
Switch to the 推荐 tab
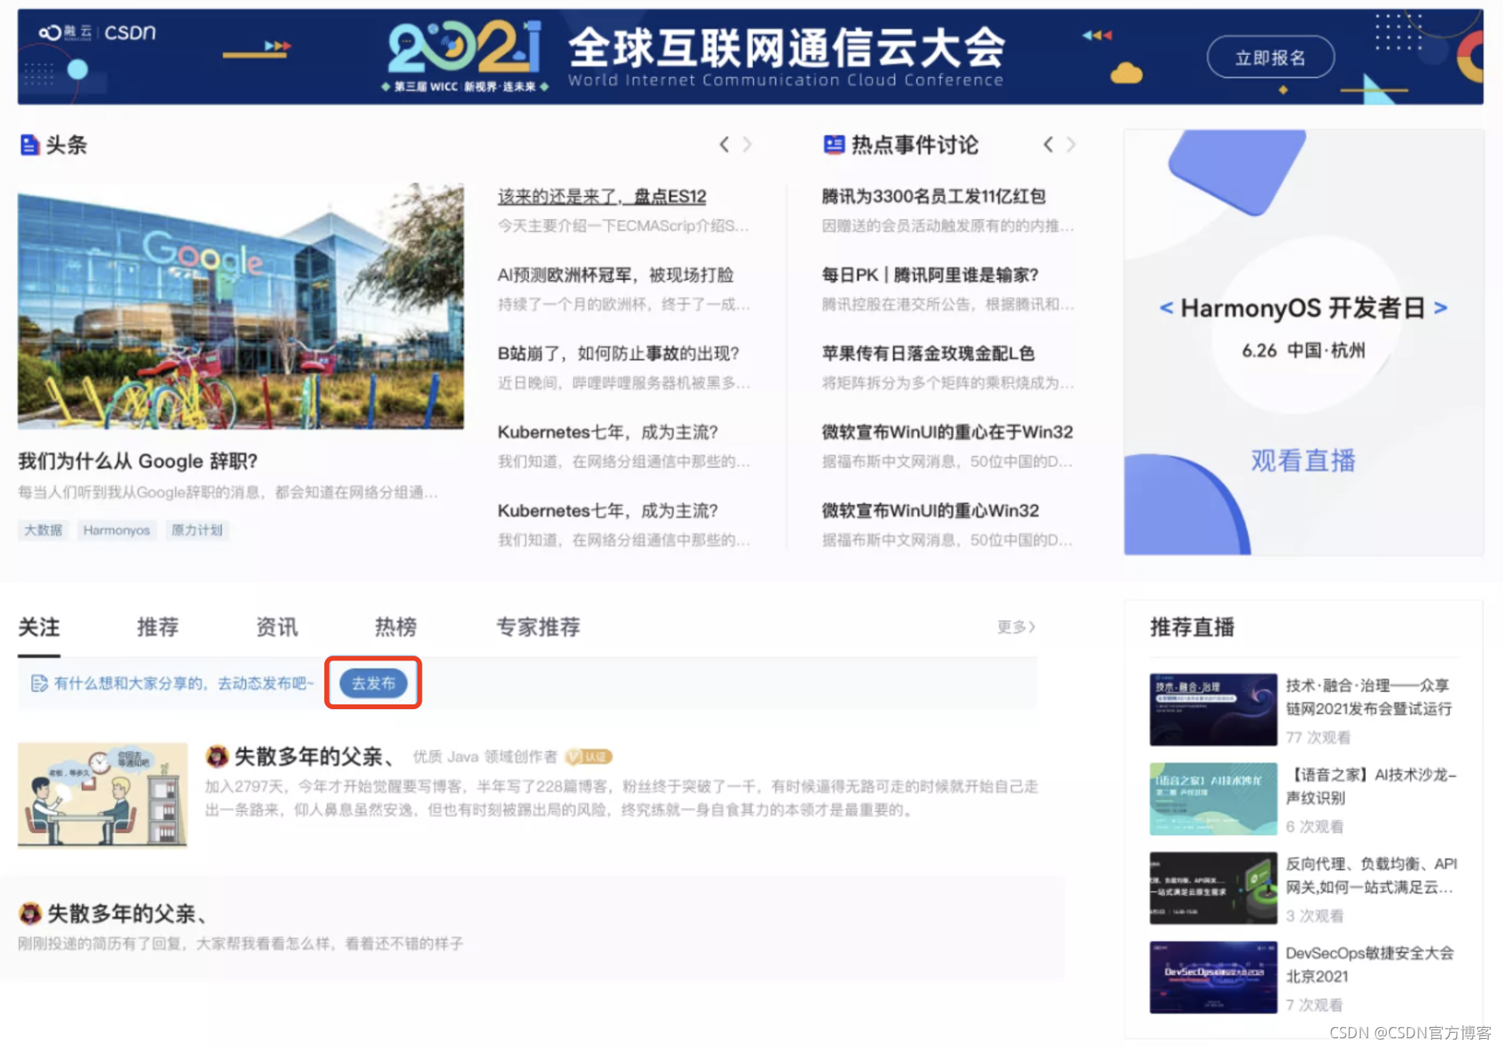pyautogui.click(x=158, y=627)
